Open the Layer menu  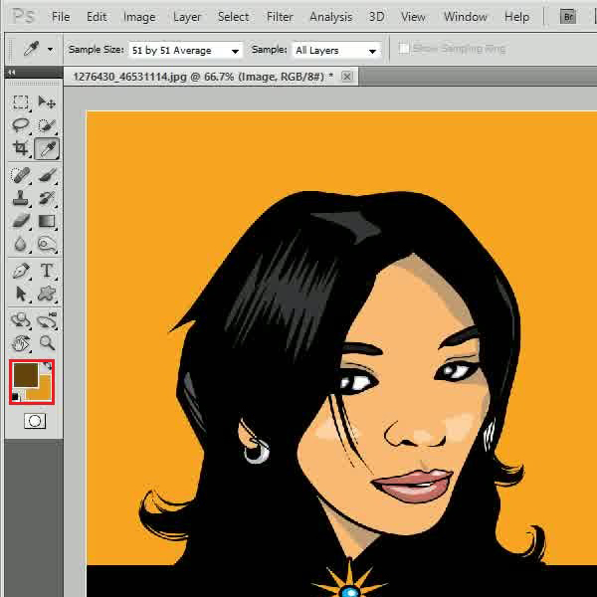(x=187, y=17)
